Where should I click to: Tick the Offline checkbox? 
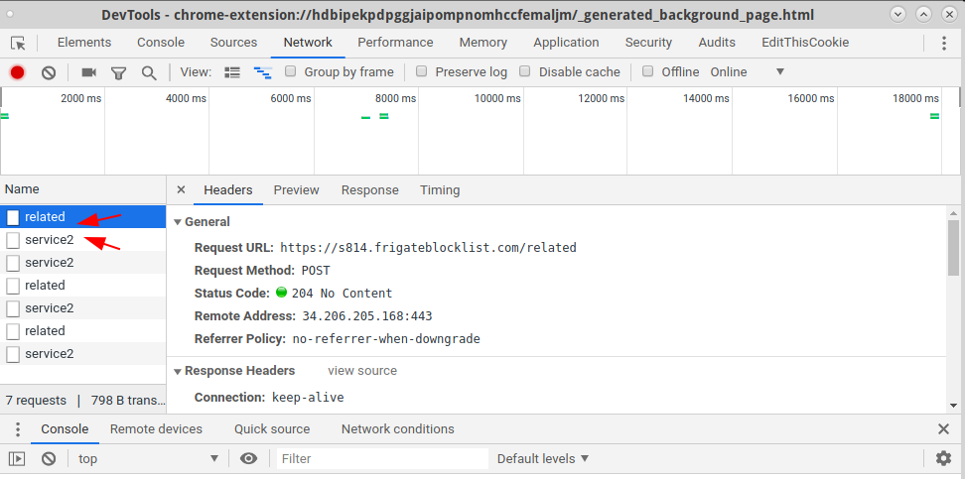click(648, 71)
